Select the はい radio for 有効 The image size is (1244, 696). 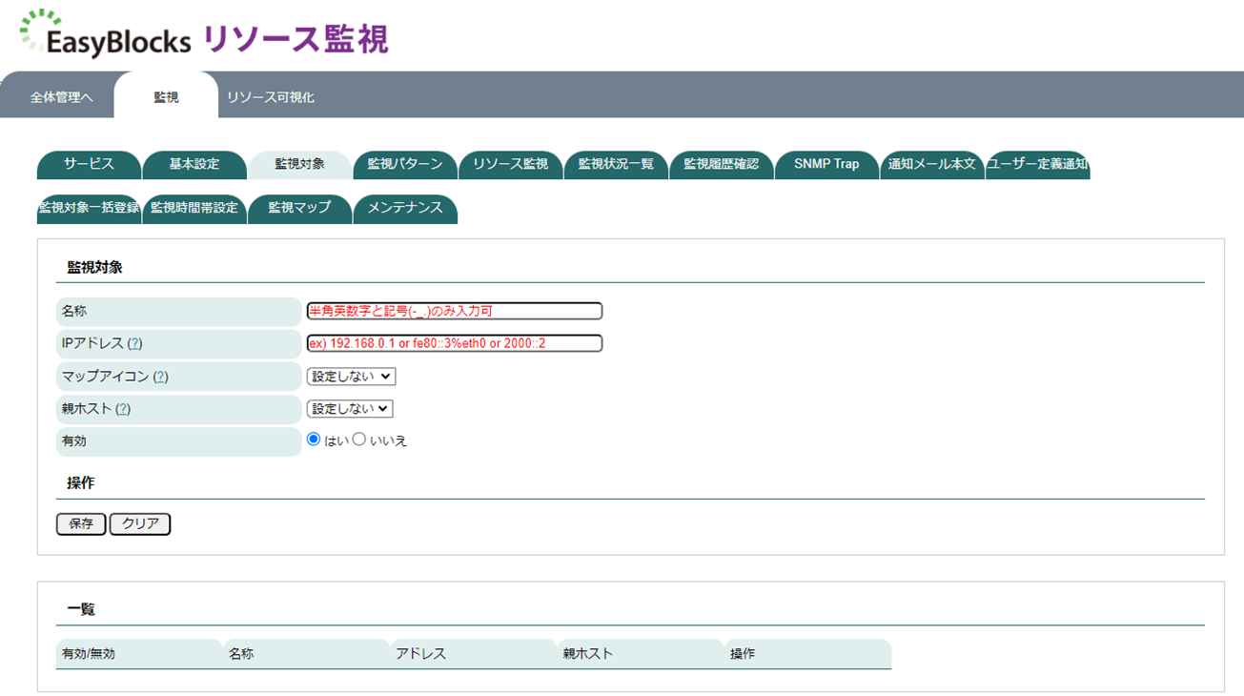pos(314,440)
